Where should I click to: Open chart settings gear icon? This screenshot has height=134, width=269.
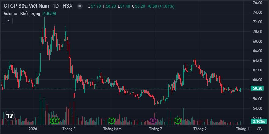(260, 129)
